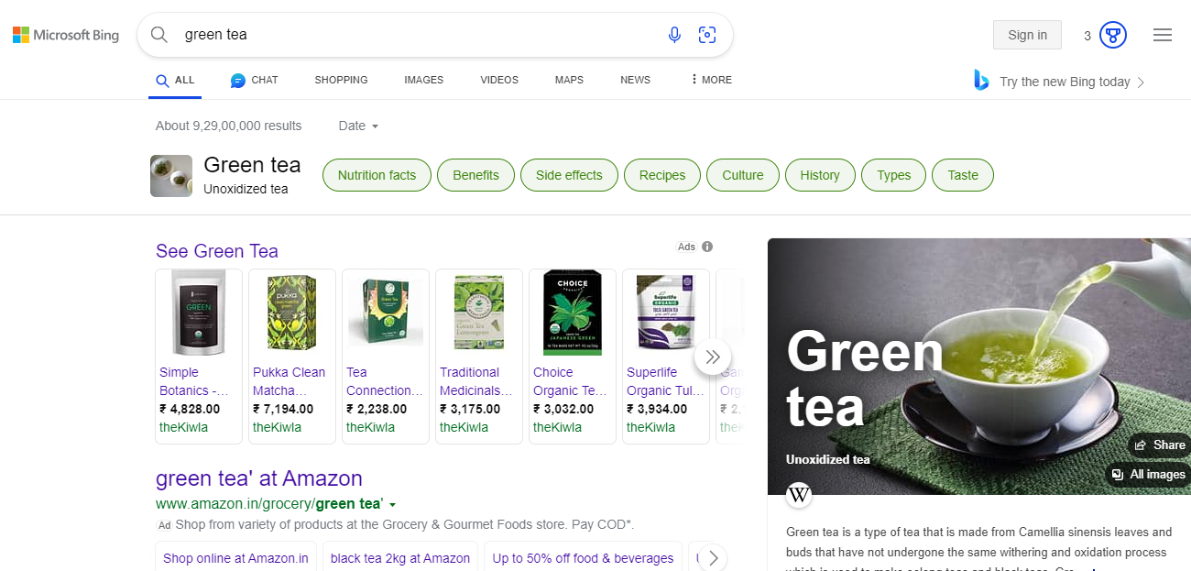Click Traditional Medicinals title link
The height and width of the screenshot is (571, 1191).
476,381
